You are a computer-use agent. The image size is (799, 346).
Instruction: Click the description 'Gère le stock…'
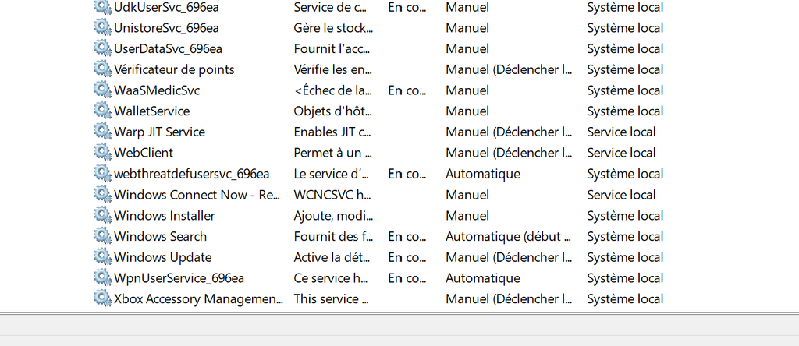pyautogui.click(x=333, y=28)
